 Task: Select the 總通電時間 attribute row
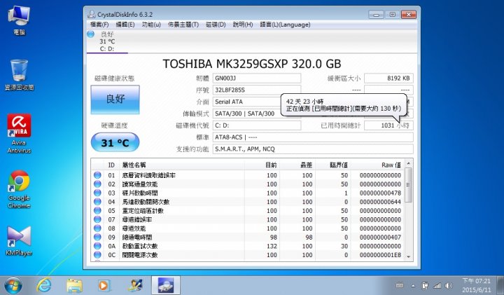(x=248, y=237)
